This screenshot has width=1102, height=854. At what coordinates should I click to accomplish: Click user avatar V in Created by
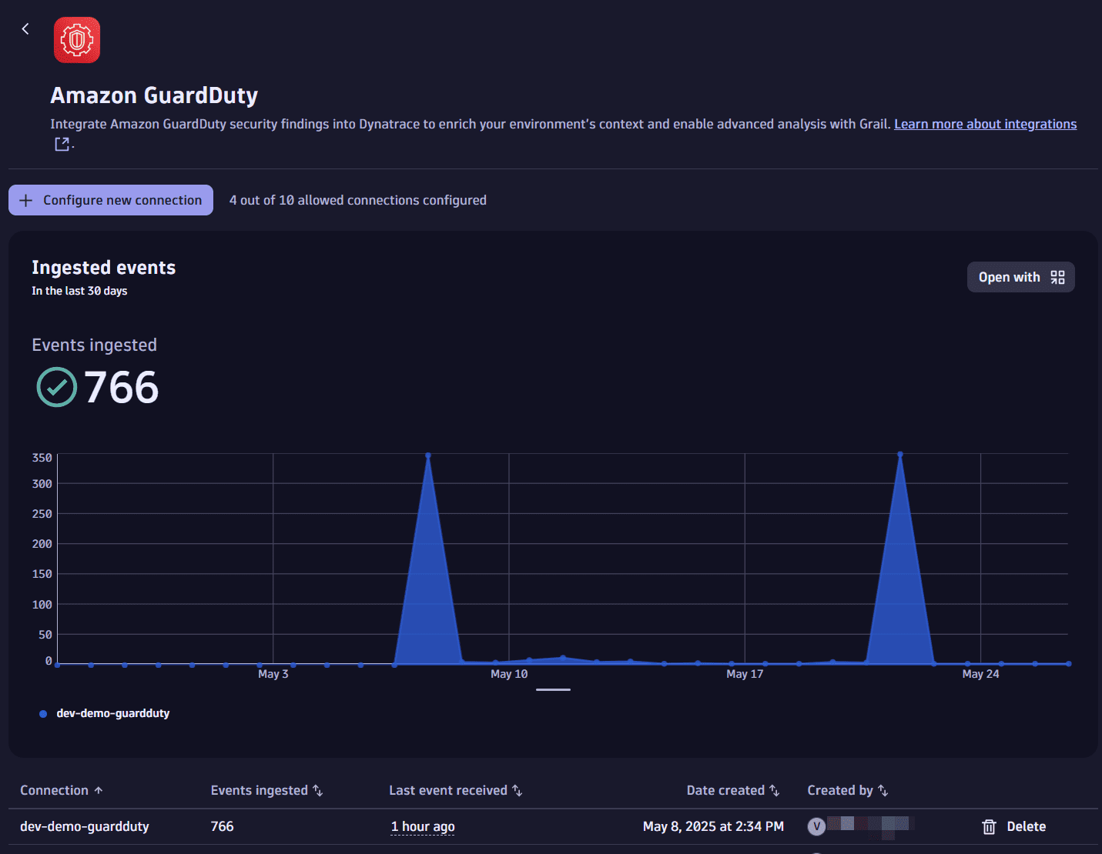click(x=816, y=826)
